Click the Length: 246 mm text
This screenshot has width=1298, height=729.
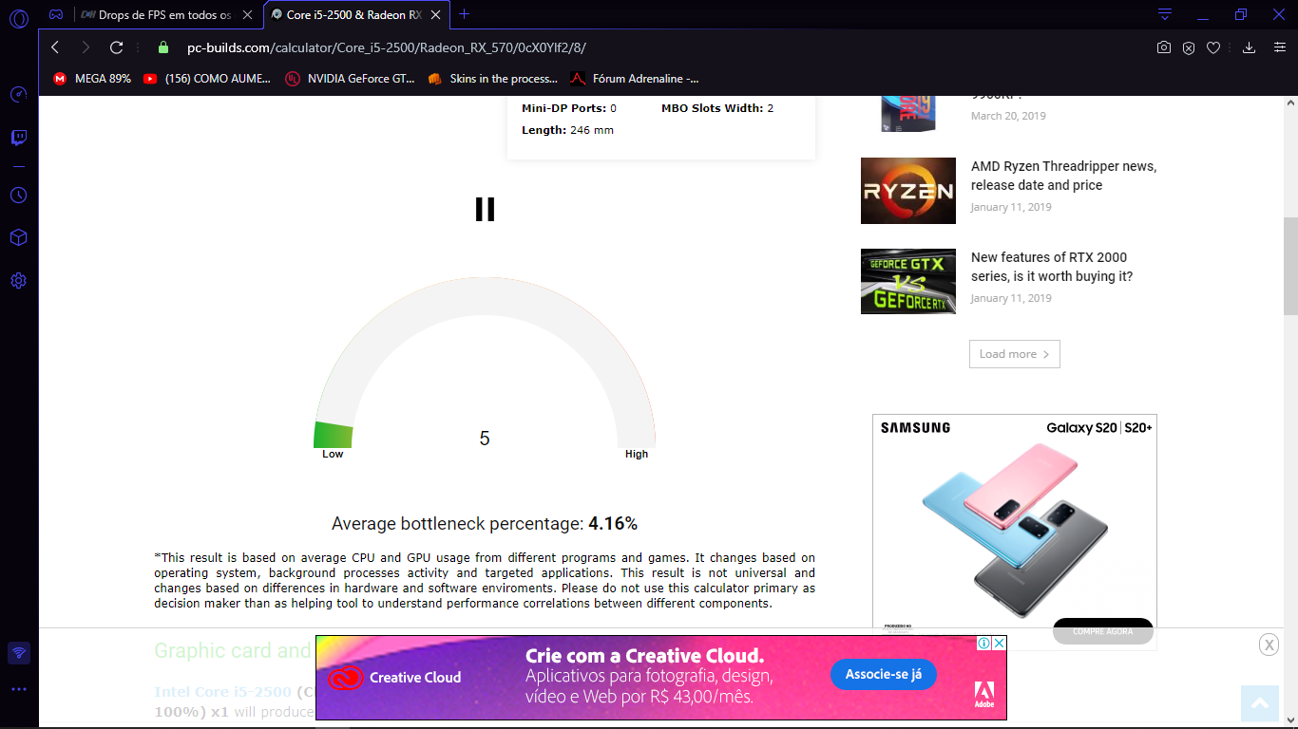tap(567, 130)
